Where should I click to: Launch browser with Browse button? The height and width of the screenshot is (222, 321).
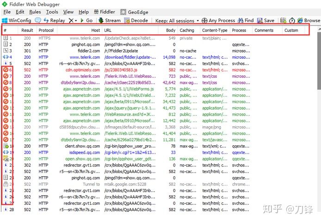pyautogui.click(x=309, y=20)
